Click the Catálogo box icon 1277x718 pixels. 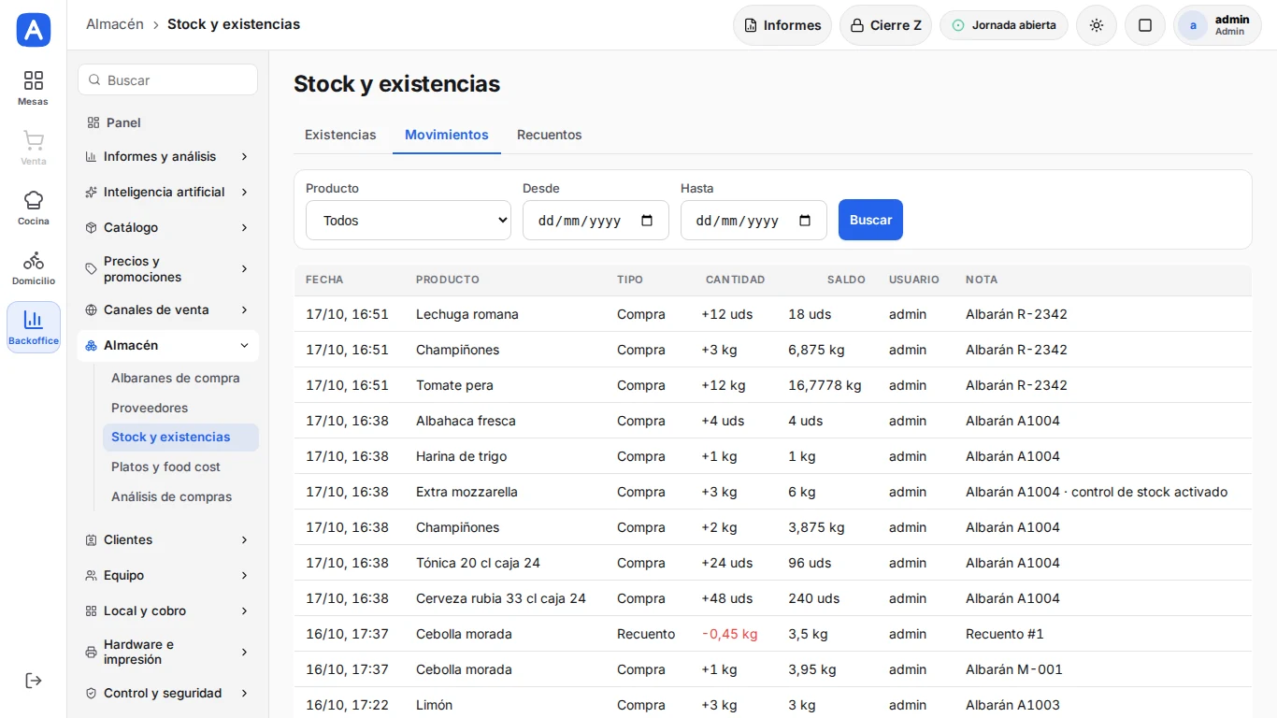coord(91,227)
